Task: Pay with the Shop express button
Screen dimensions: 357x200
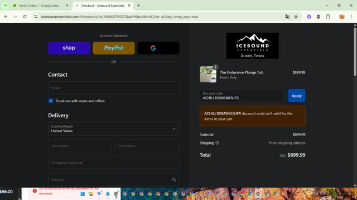Action: 69,48
